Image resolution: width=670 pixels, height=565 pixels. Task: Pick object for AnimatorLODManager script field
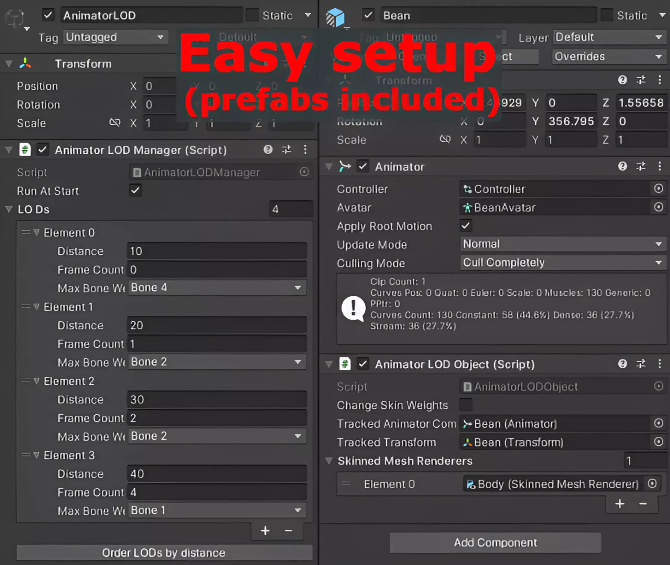tap(304, 172)
